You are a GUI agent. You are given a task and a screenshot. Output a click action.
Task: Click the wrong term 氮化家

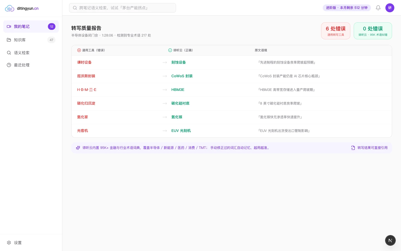[x=82, y=117]
